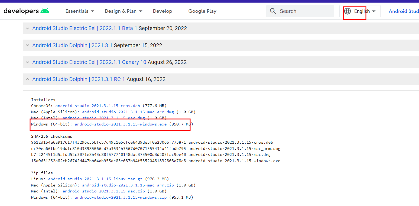This screenshot has height=206, width=419.
Task: Open Android Studio Dolphin 2021.3.1 link
Action: click(72, 45)
